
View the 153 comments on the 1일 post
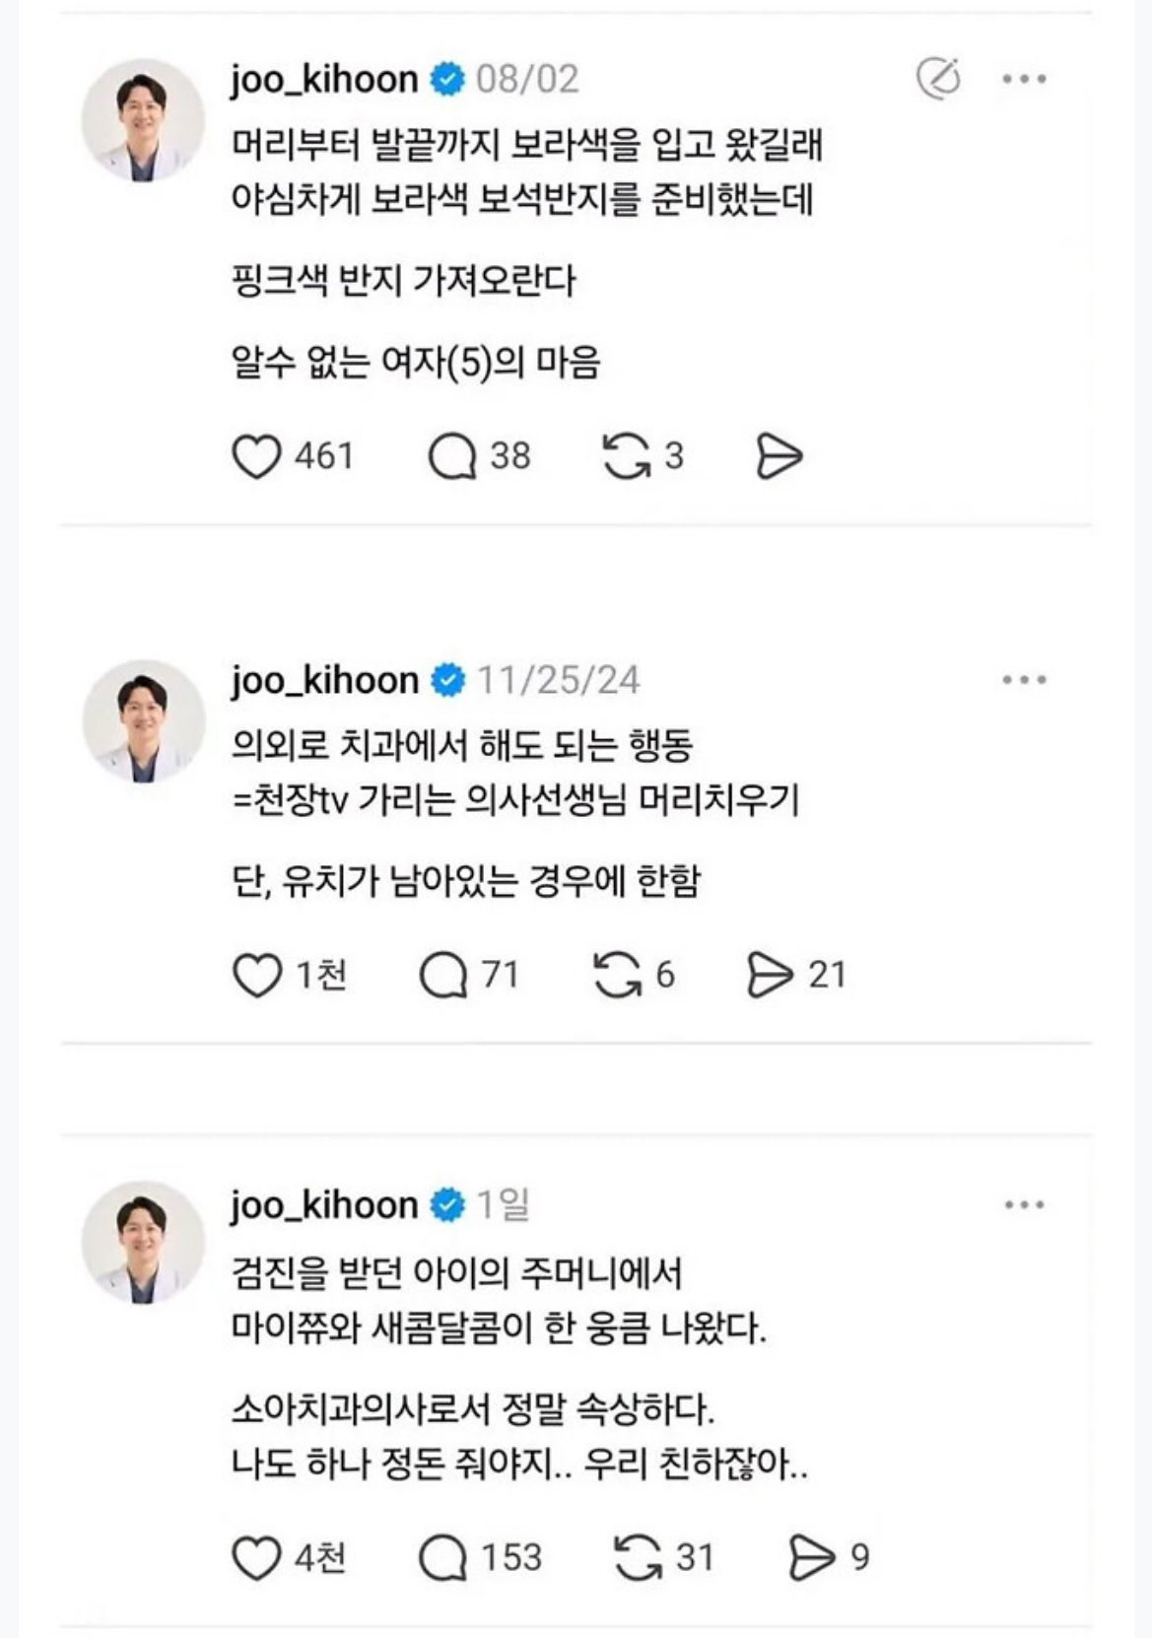click(x=443, y=1558)
